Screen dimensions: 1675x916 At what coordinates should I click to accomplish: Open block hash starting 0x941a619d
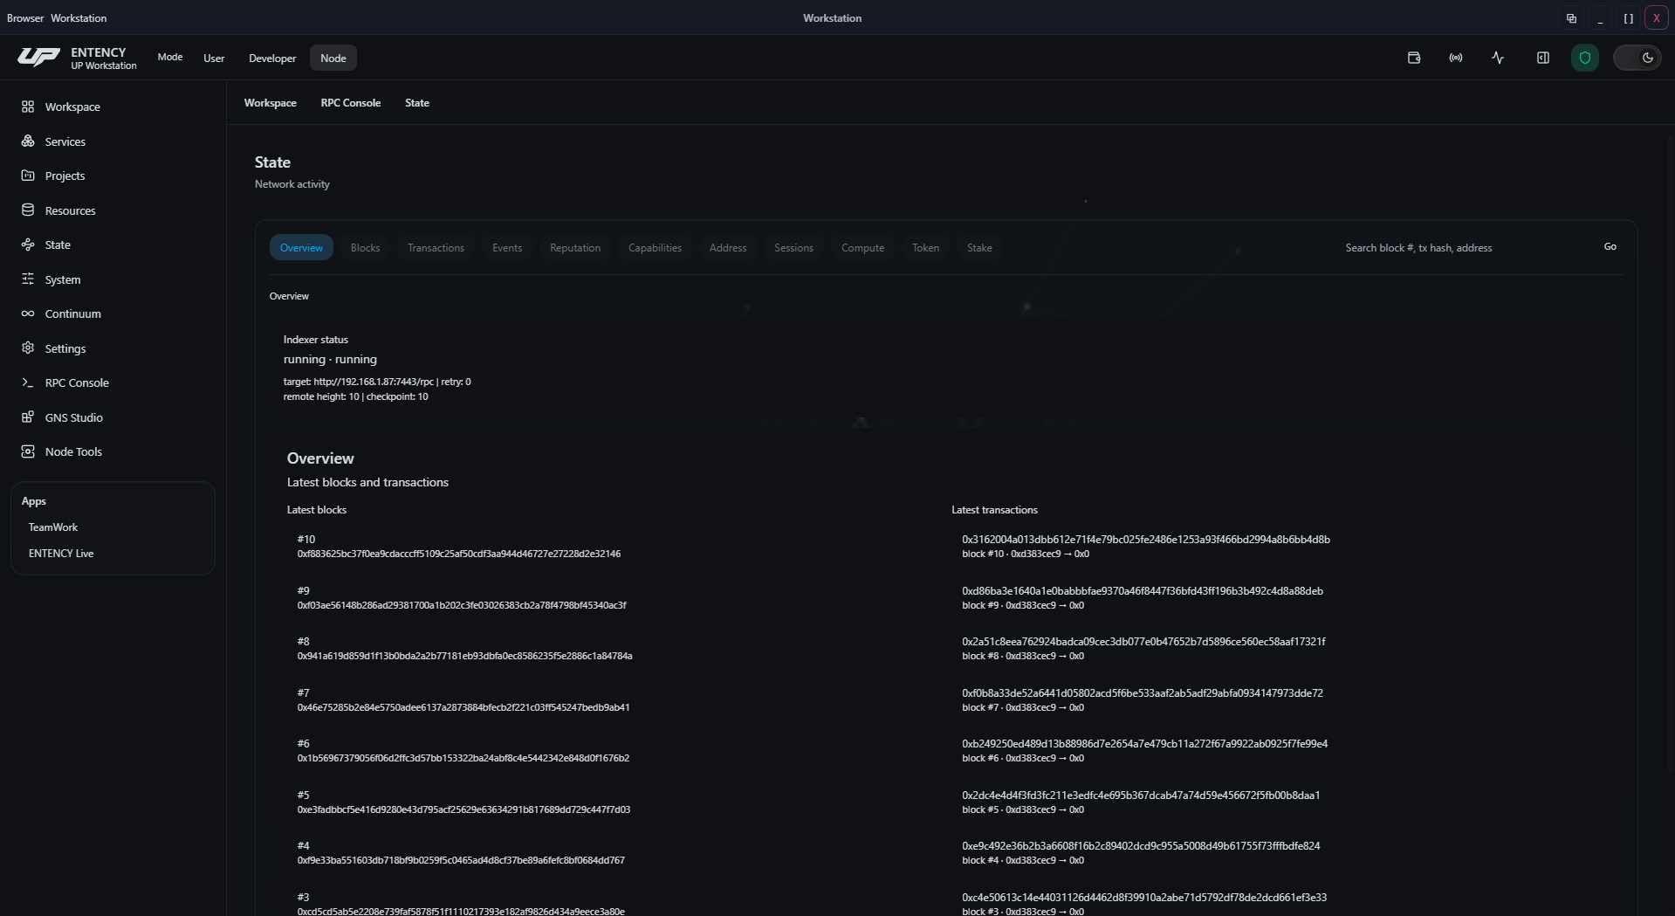pos(464,656)
